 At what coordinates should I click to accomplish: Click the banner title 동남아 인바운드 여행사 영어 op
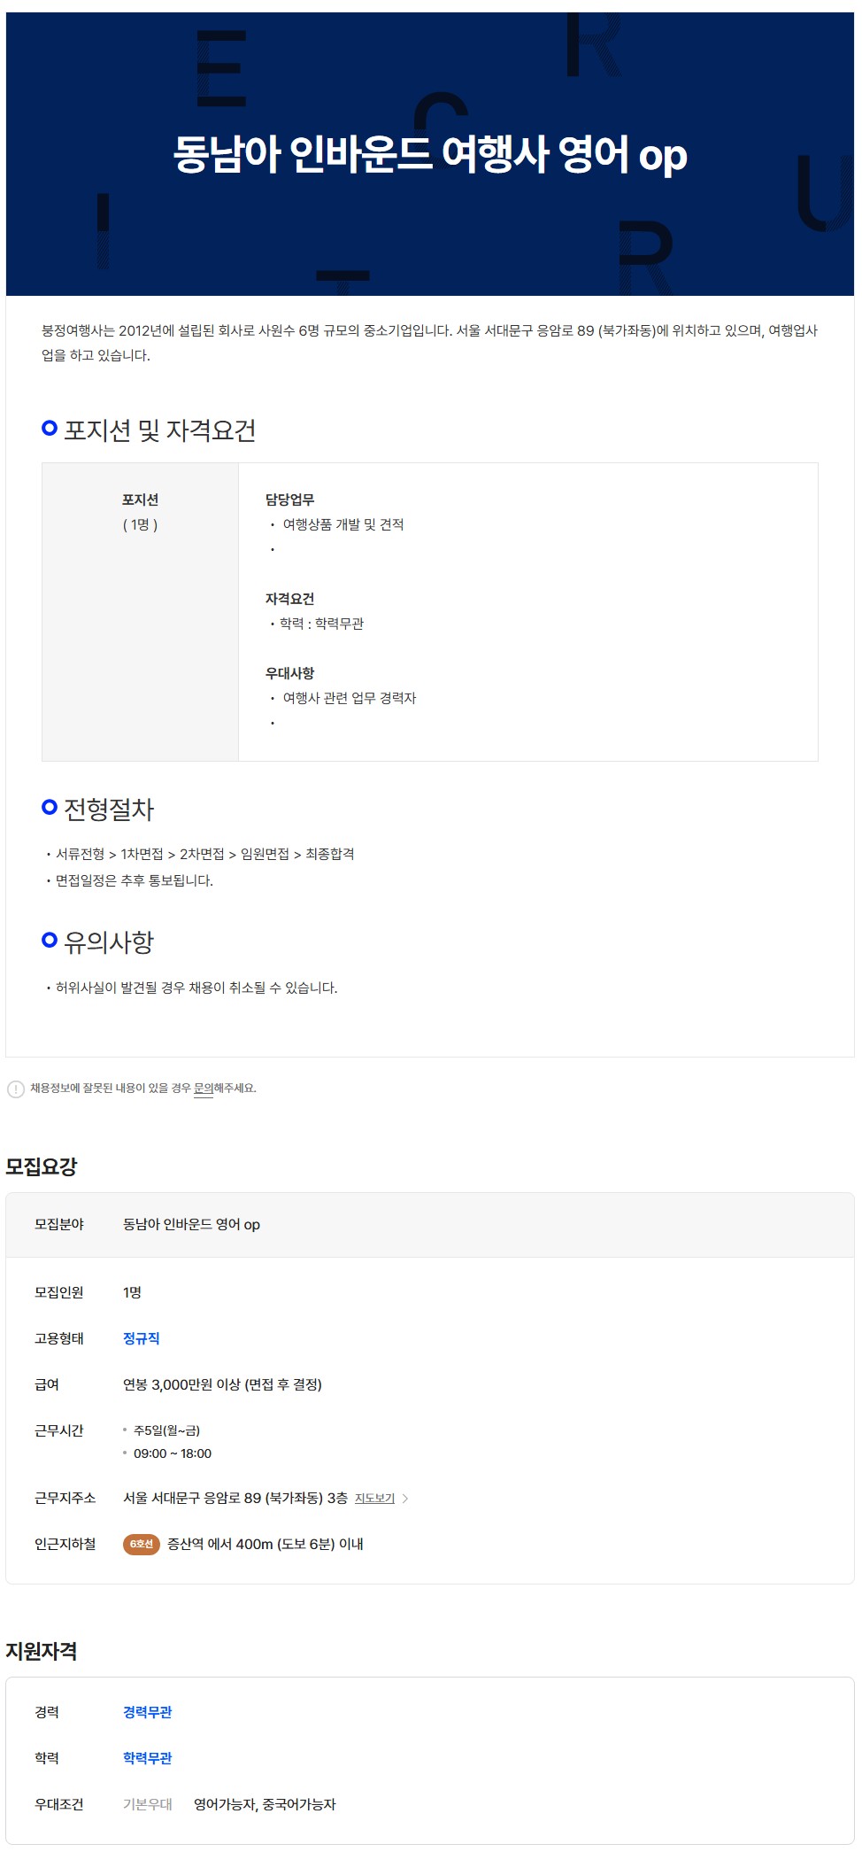[x=430, y=154]
